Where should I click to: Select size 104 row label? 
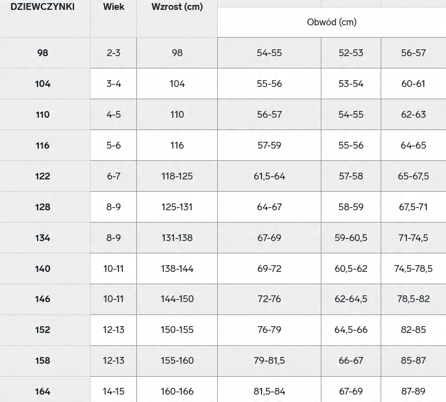43,84
